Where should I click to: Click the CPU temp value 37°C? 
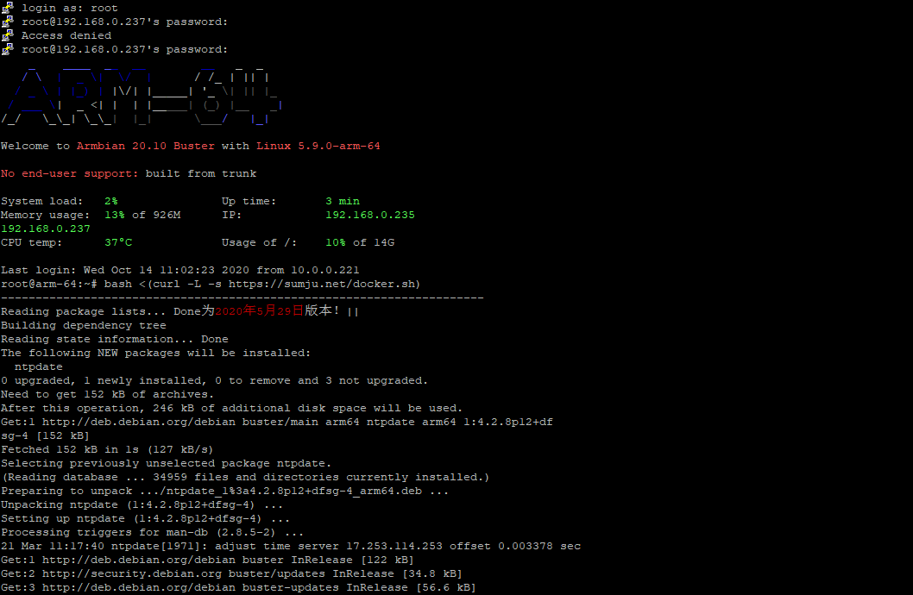pyautogui.click(x=117, y=242)
